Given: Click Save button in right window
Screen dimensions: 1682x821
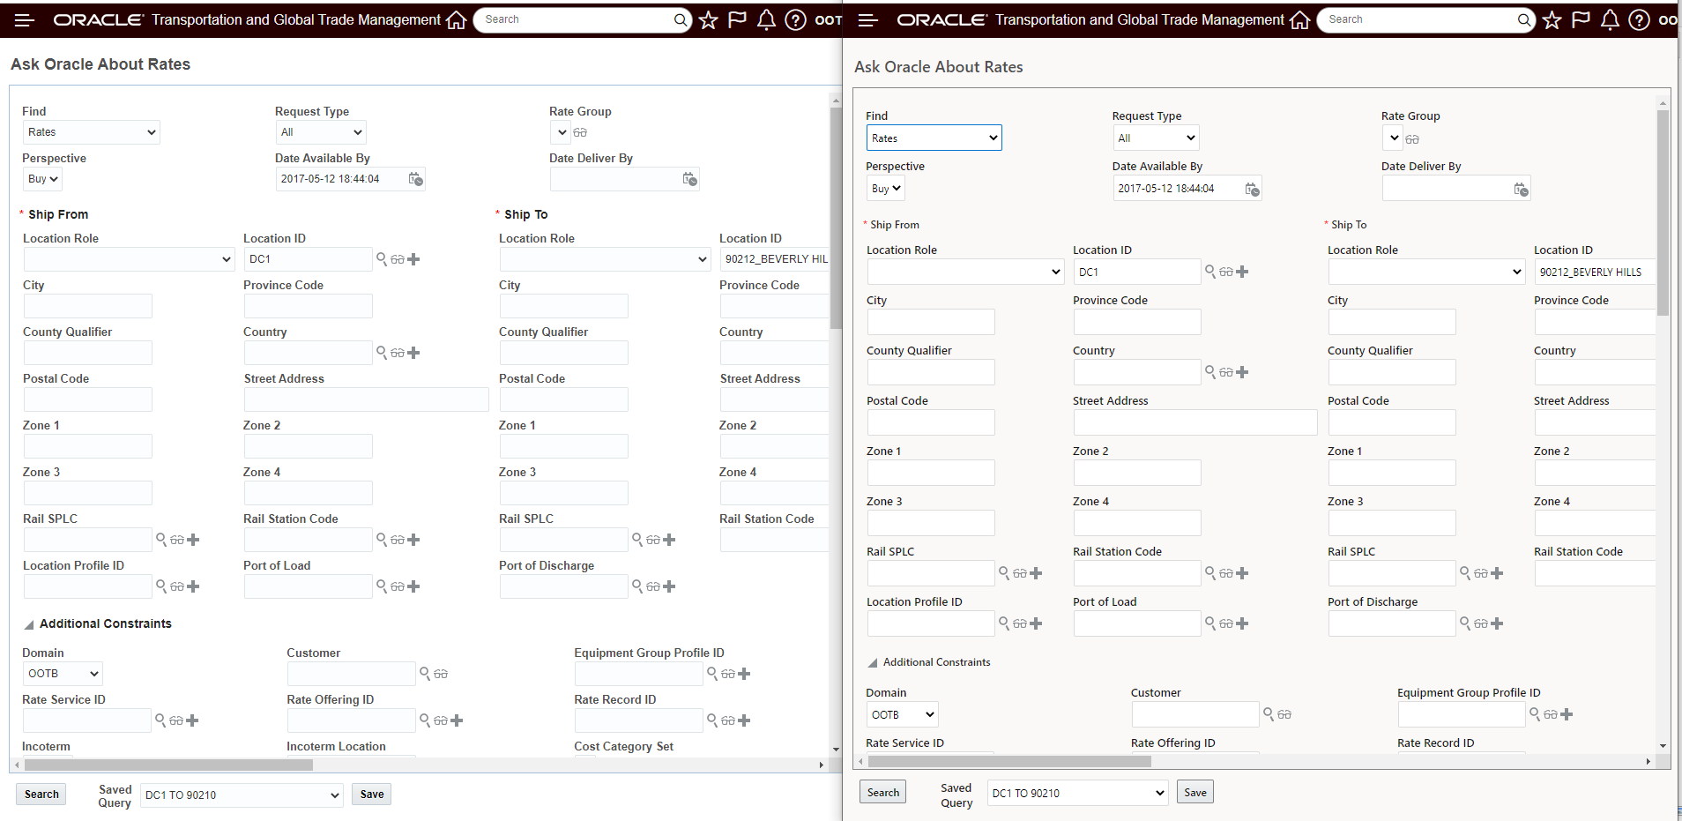Looking at the screenshot, I should point(1195,792).
